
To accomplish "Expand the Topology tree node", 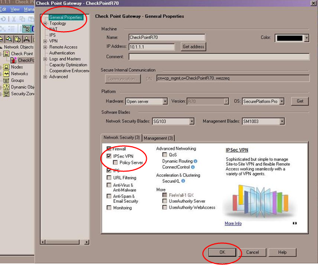I will tap(45, 24).
